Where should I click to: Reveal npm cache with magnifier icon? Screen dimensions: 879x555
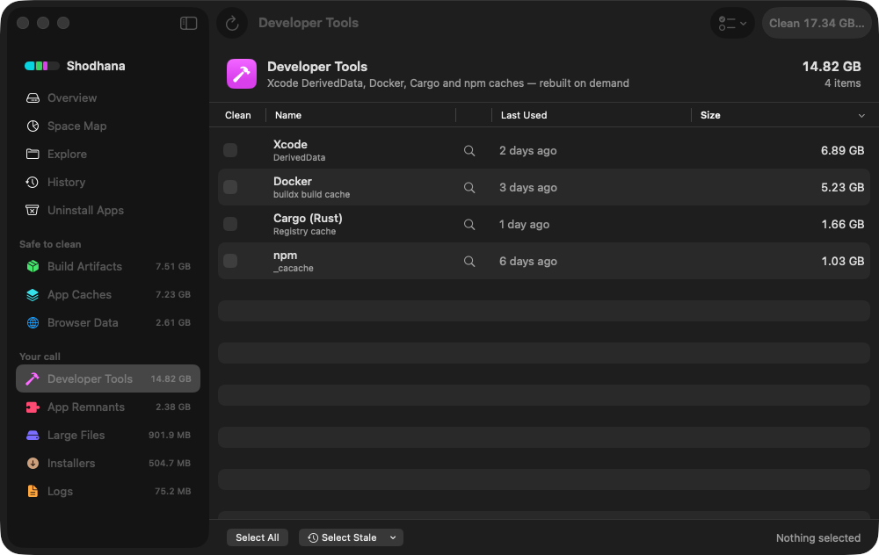(x=469, y=262)
